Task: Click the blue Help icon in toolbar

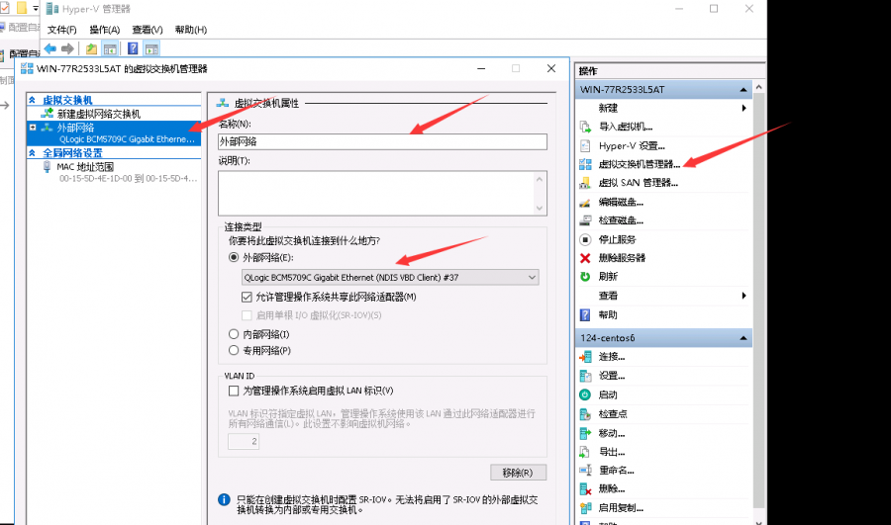Action: (x=133, y=48)
